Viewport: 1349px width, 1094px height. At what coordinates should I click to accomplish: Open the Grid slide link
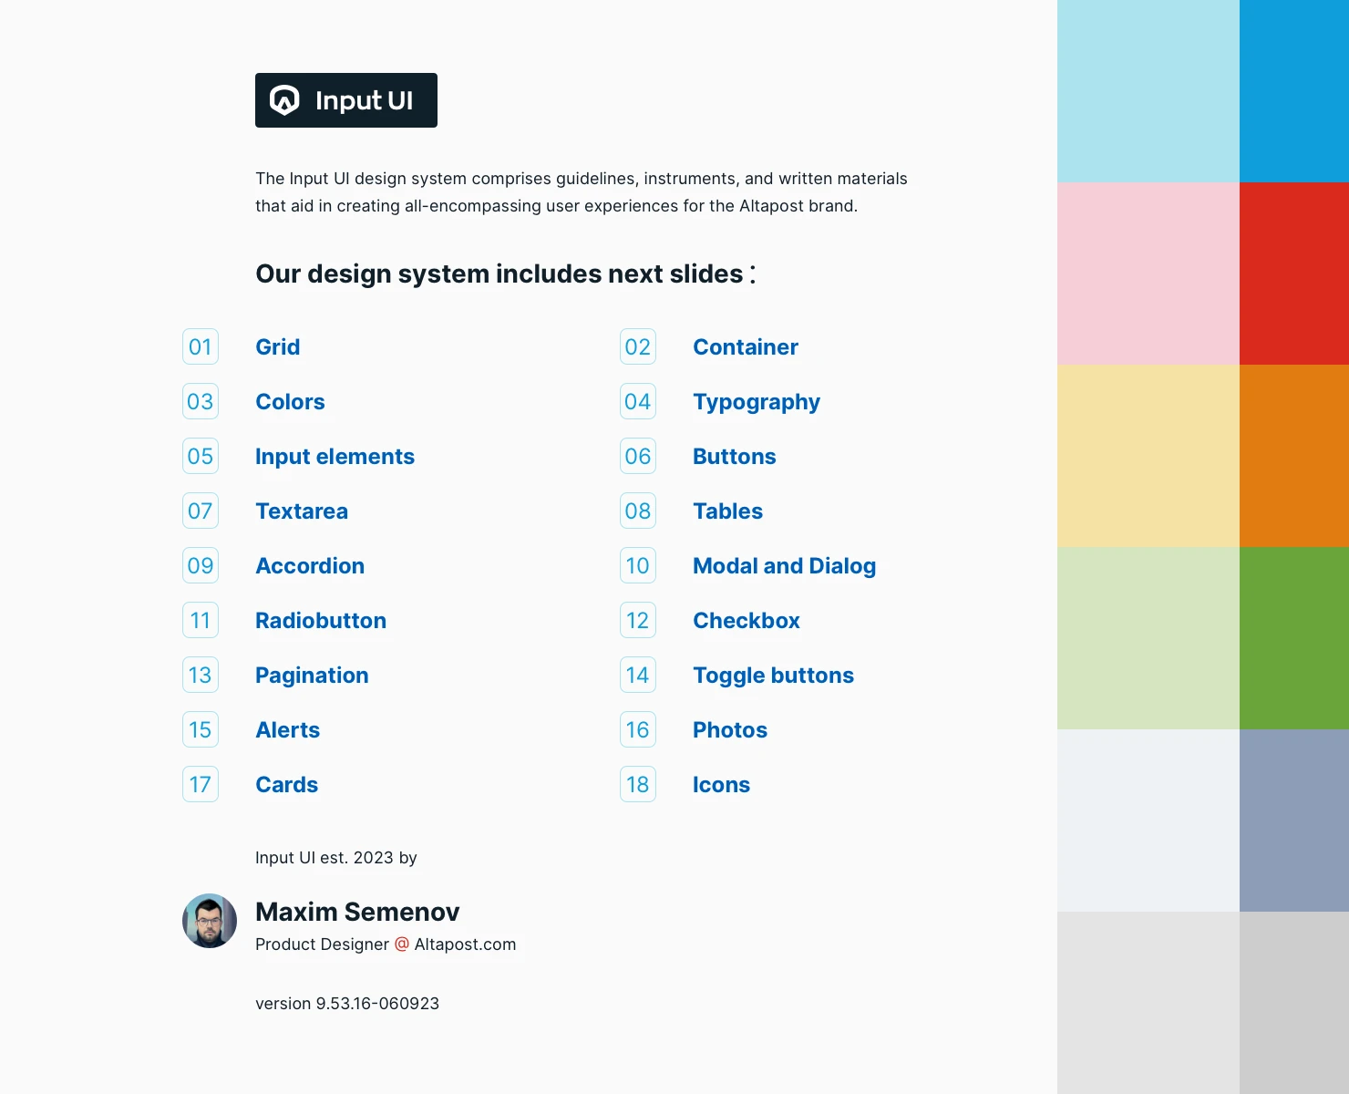277,347
